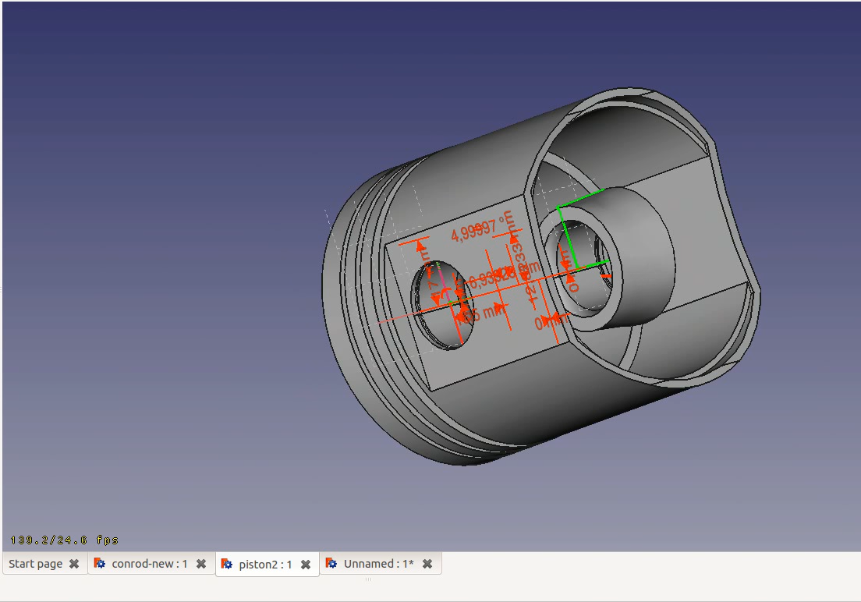Click FreeCAD icon on piston2 tab
Viewport: 861px width, 602px height.
226,564
